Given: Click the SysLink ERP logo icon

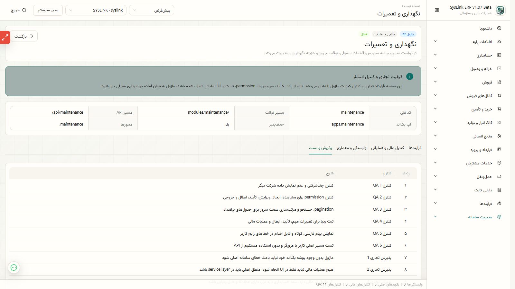Looking at the screenshot, I should (500, 10).
